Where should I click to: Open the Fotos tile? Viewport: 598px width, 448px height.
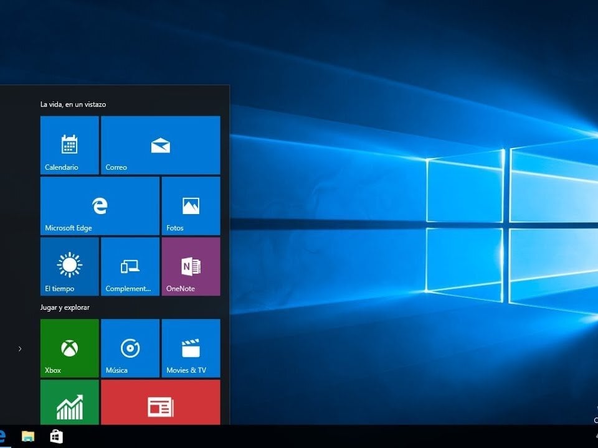pos(191,205)
